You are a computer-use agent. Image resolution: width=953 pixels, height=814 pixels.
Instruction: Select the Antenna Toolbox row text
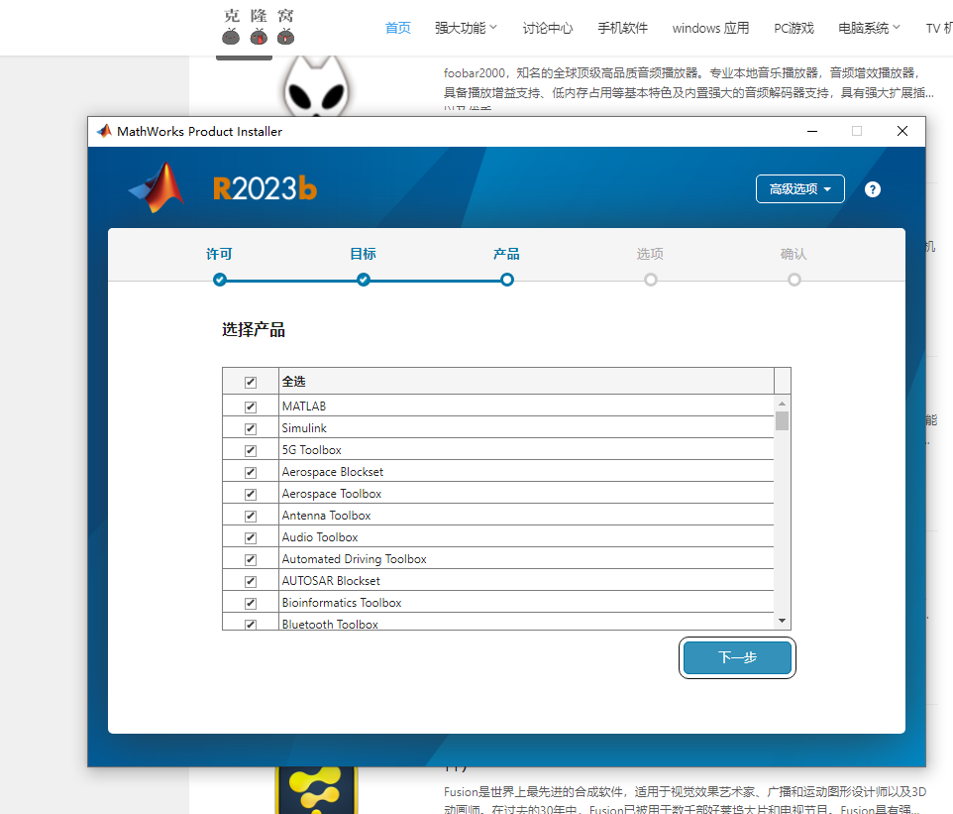click(x=326, y=516)
